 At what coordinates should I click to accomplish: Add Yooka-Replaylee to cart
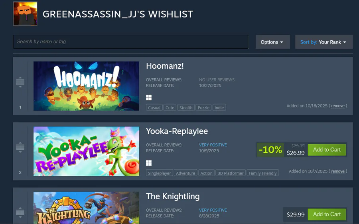[327, 150]
